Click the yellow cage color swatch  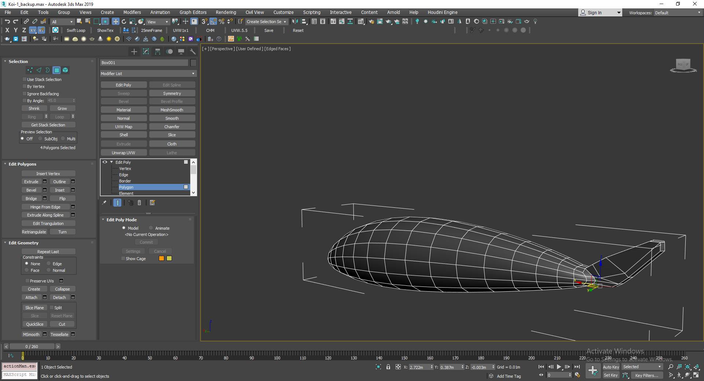pyautogui.click(x=169, y=258)
